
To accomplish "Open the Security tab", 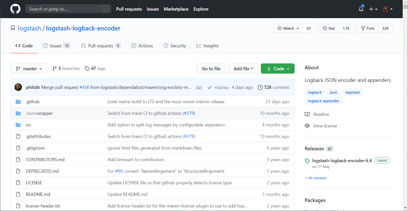I will coord(175,46).
